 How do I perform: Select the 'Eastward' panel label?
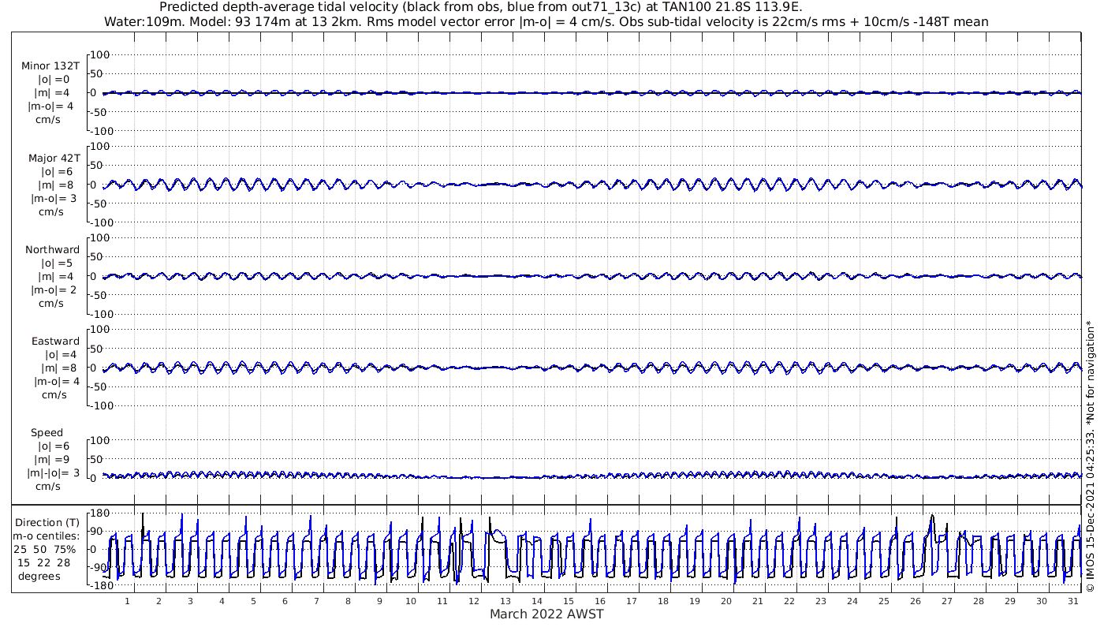point(55,341)
